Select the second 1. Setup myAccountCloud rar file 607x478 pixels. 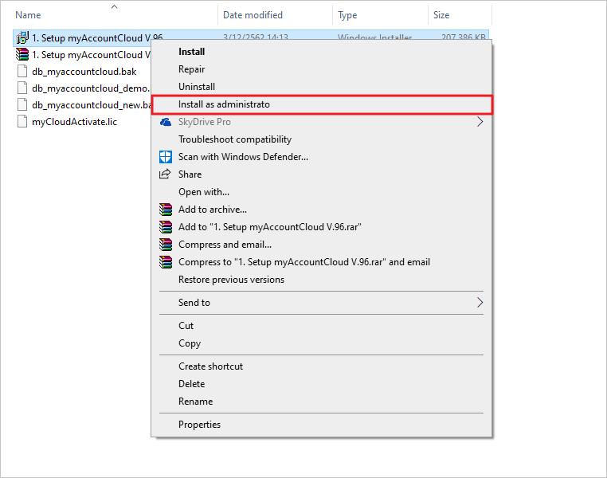point(92,55)
